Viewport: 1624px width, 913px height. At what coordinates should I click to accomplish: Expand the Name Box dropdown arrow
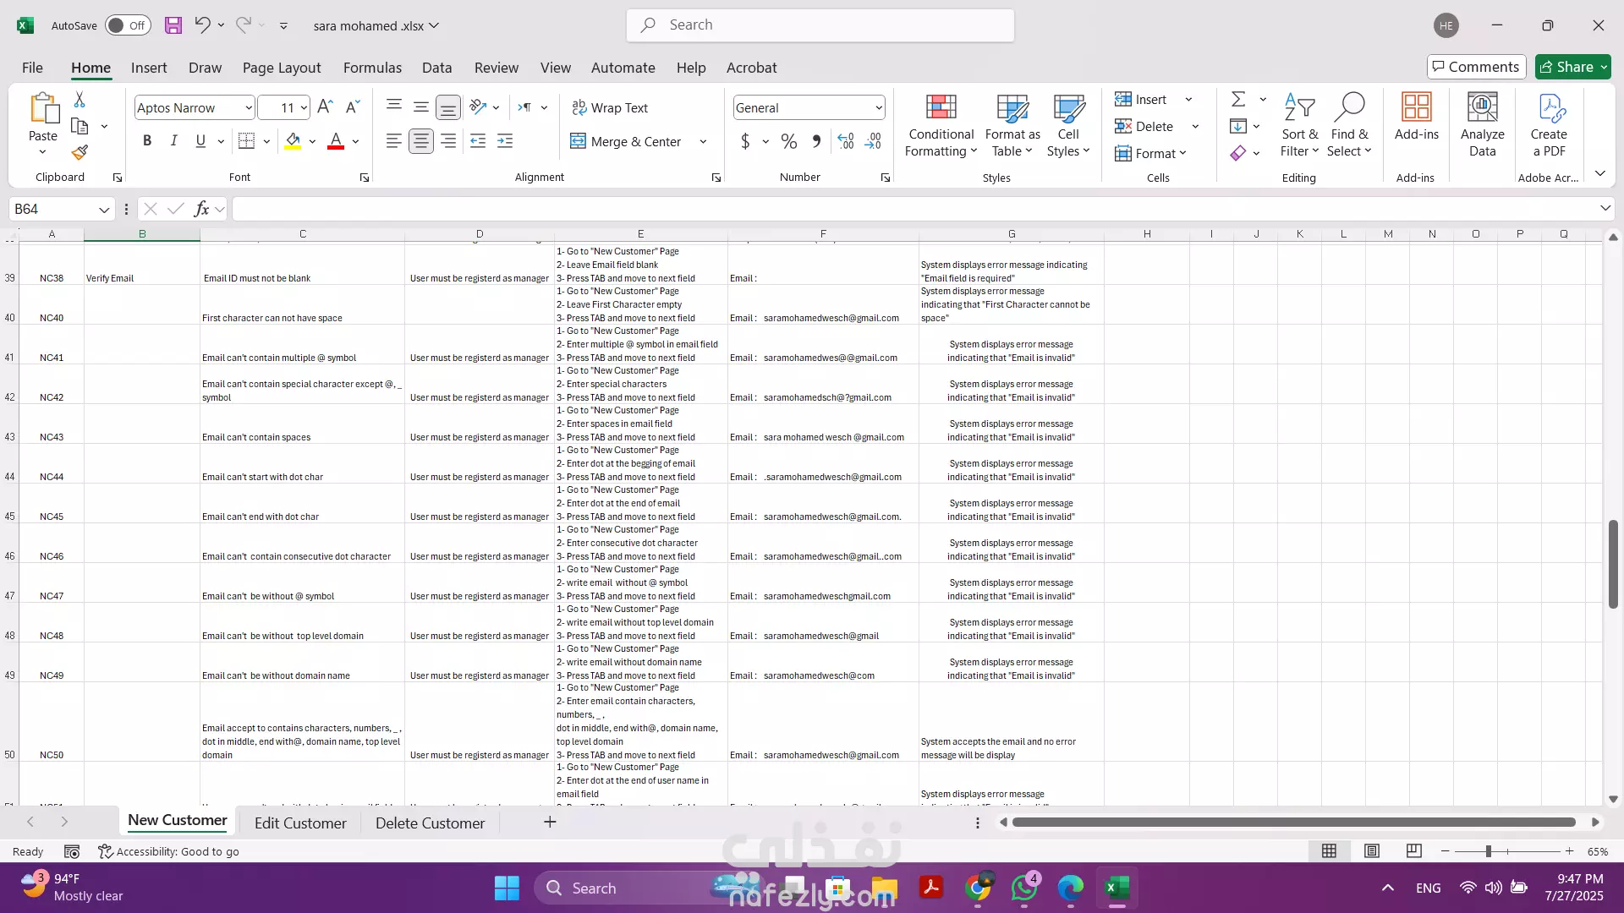tap(104, 209)
